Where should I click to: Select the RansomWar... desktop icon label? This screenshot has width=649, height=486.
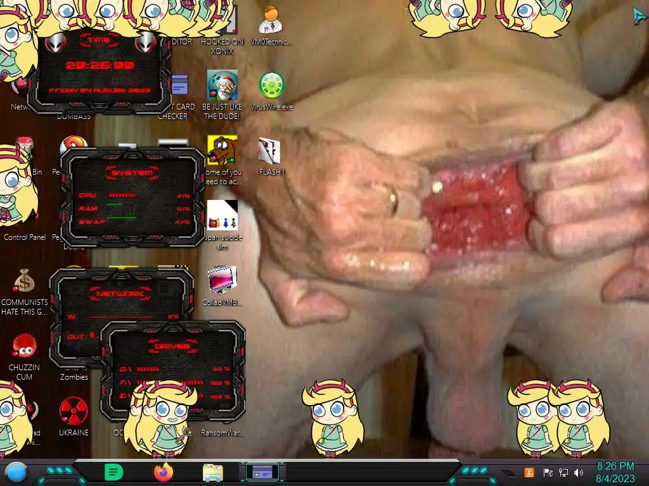click(x=222, y=433)
